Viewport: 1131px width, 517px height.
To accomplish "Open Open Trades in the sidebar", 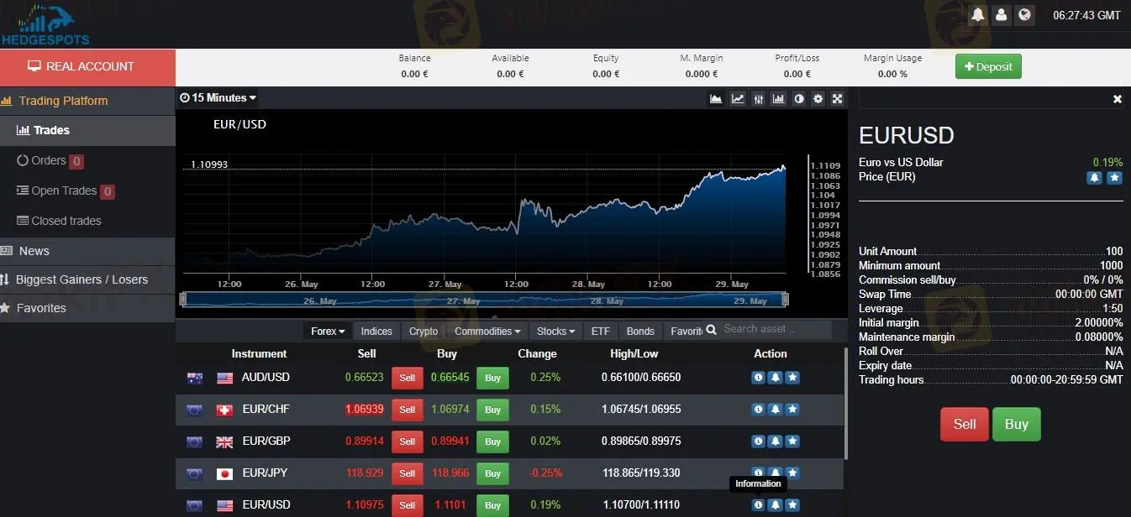I will 87,191.
